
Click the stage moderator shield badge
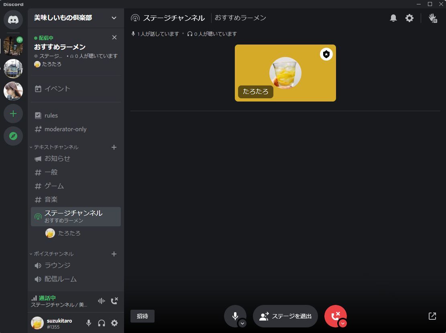(x=326, y=54)
